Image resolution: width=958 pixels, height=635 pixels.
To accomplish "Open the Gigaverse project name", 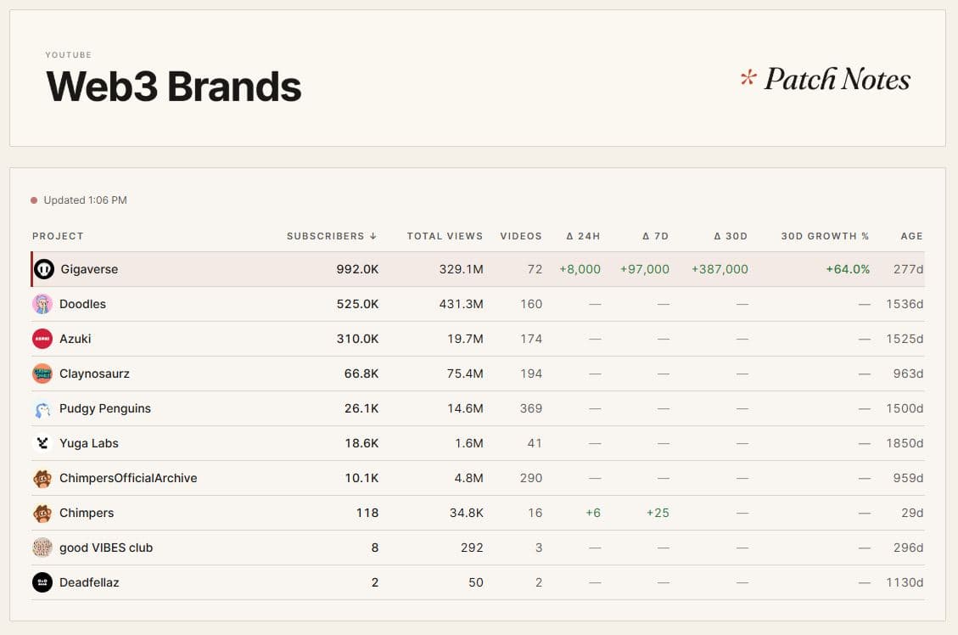I will coord(89,269).
